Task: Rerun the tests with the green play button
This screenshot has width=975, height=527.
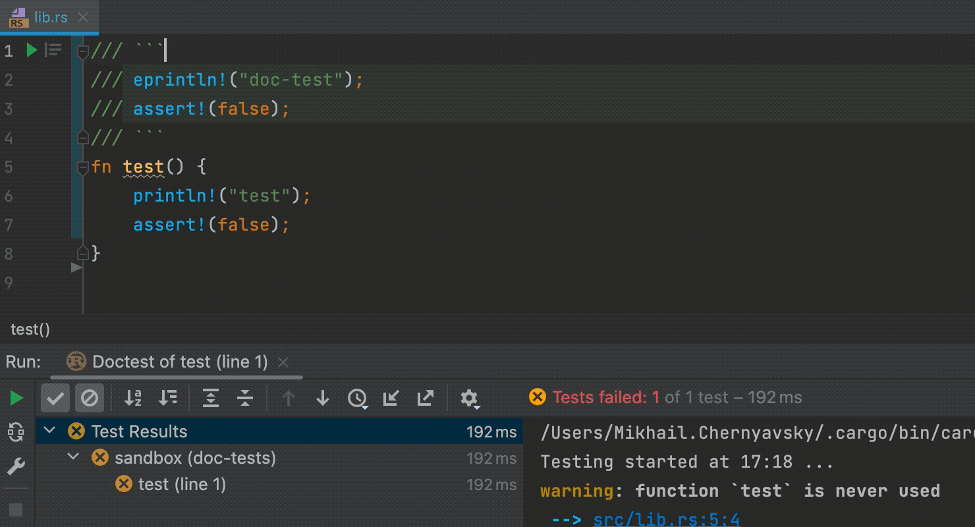Action: 16,398
